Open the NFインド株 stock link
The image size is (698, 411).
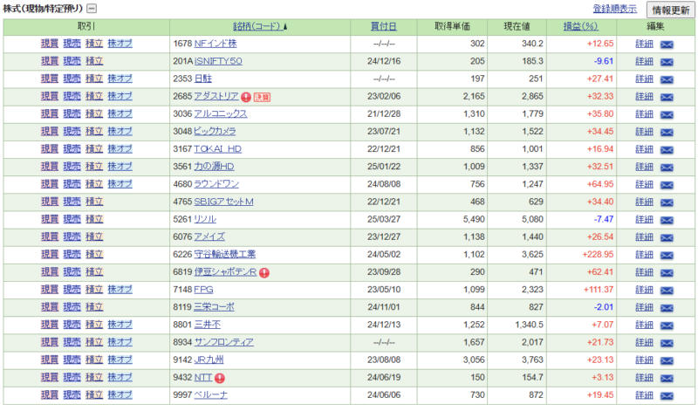(x=216, y=44)
